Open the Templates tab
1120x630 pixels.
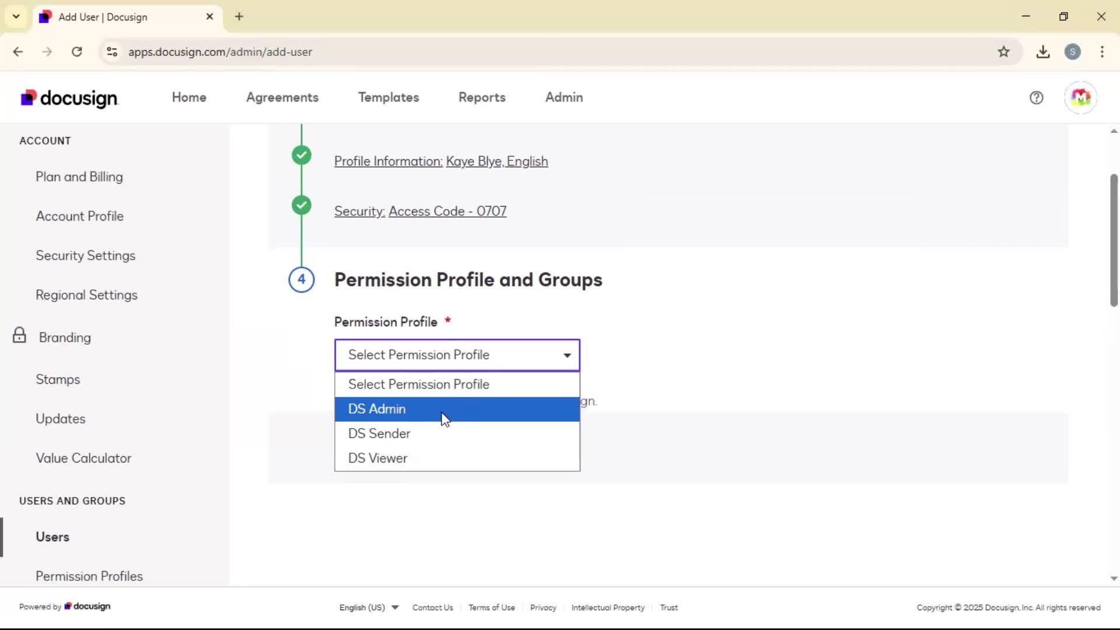coord(388,97)
